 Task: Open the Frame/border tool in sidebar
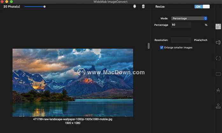tap(218, 74)
